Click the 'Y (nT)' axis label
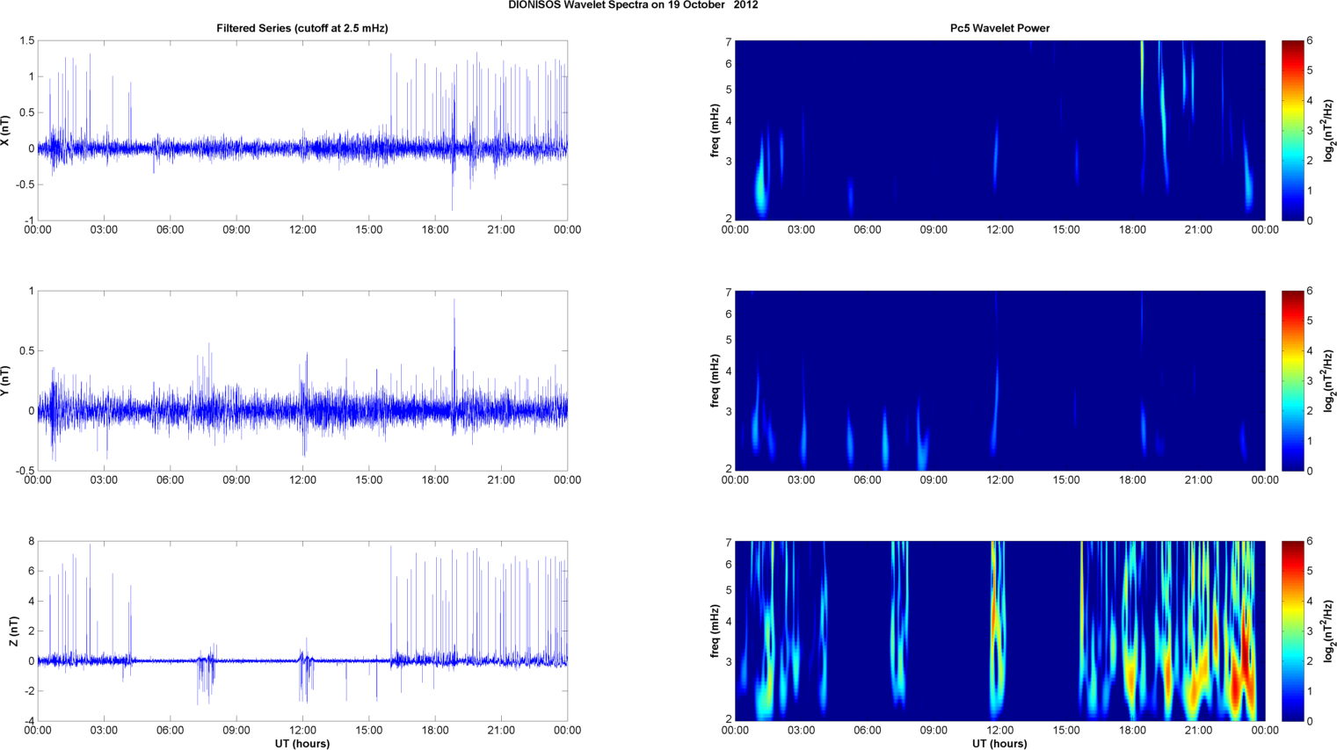 (x=6, y=381)
